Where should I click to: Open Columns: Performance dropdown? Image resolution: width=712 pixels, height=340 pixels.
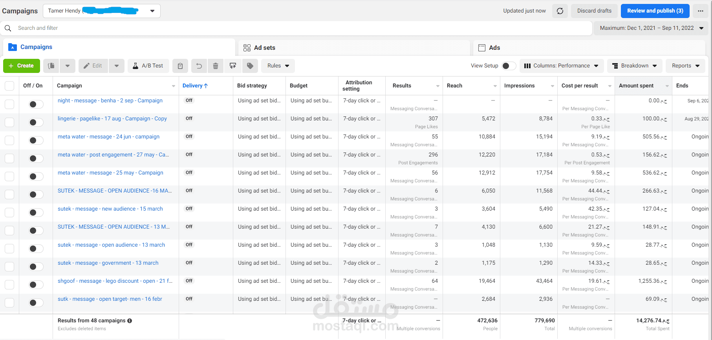coord(562,66)
